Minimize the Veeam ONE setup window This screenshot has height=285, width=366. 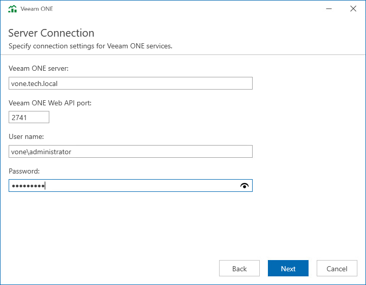[329, 9]
